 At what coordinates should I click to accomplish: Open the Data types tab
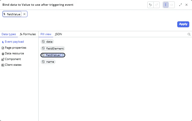click(9, 34)
